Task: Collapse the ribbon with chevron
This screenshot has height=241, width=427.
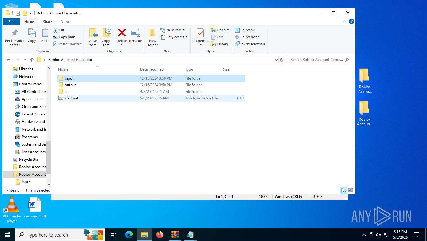Action: click(x=345, y=21)
